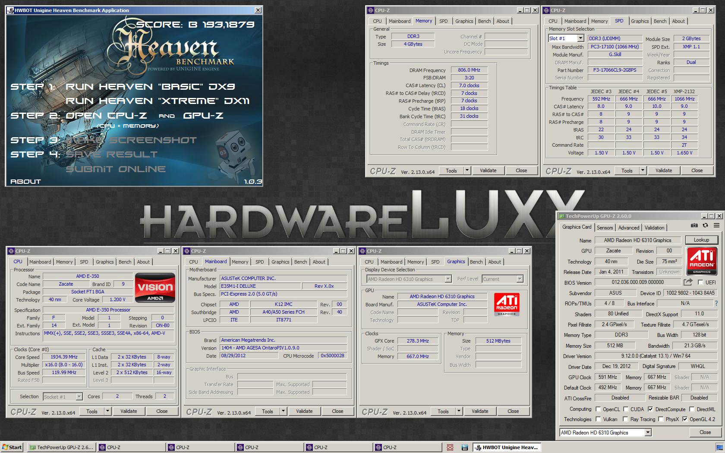Toggle the Ray Tracing checkbox
Image resolution: width=725 pixels, height=453 pixels.
pyautogui.click(x=626, y=419)
